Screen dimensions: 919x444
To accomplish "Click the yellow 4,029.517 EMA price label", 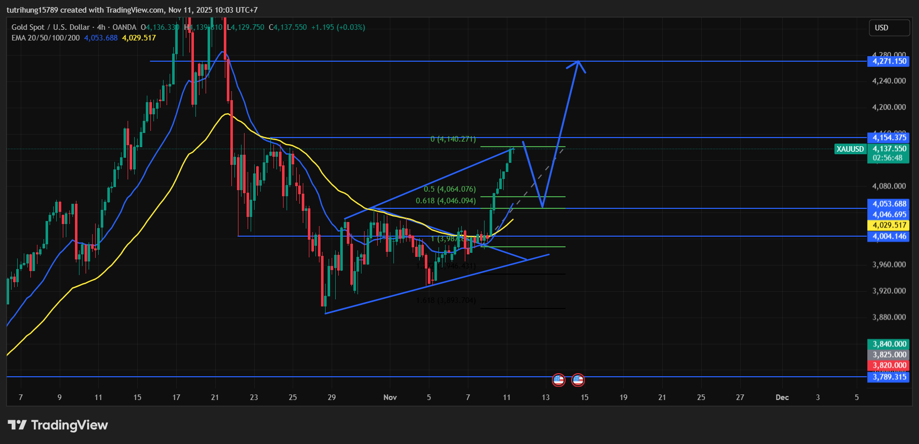I will [x=889, y=225].
